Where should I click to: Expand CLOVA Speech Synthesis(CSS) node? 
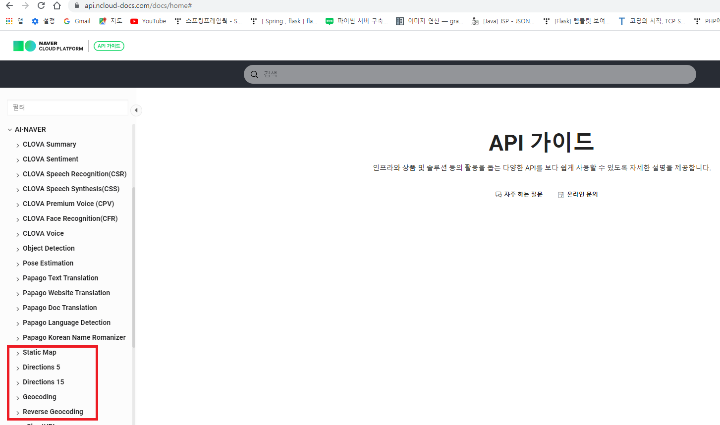pos(18,190)
